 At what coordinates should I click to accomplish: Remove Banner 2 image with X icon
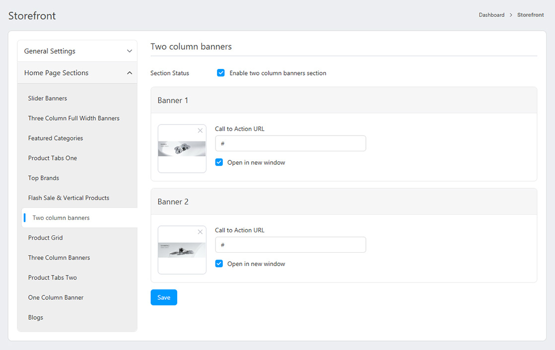[200, 232]
